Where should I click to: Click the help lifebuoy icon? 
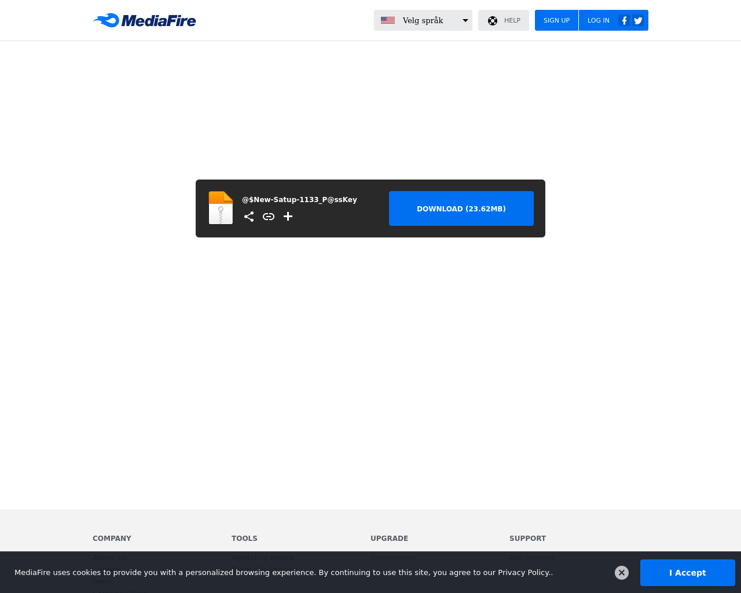(493, 21)
